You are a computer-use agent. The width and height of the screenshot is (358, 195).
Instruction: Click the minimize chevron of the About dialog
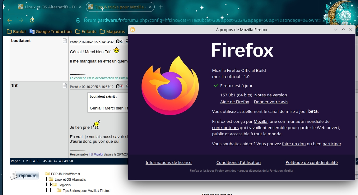coord(336,30)
